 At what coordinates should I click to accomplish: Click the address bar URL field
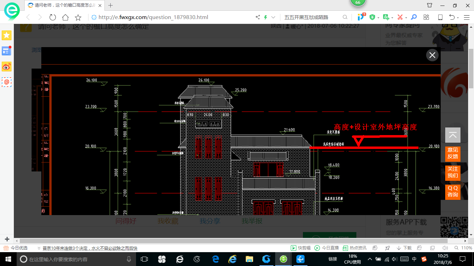[x=153, y=17]
